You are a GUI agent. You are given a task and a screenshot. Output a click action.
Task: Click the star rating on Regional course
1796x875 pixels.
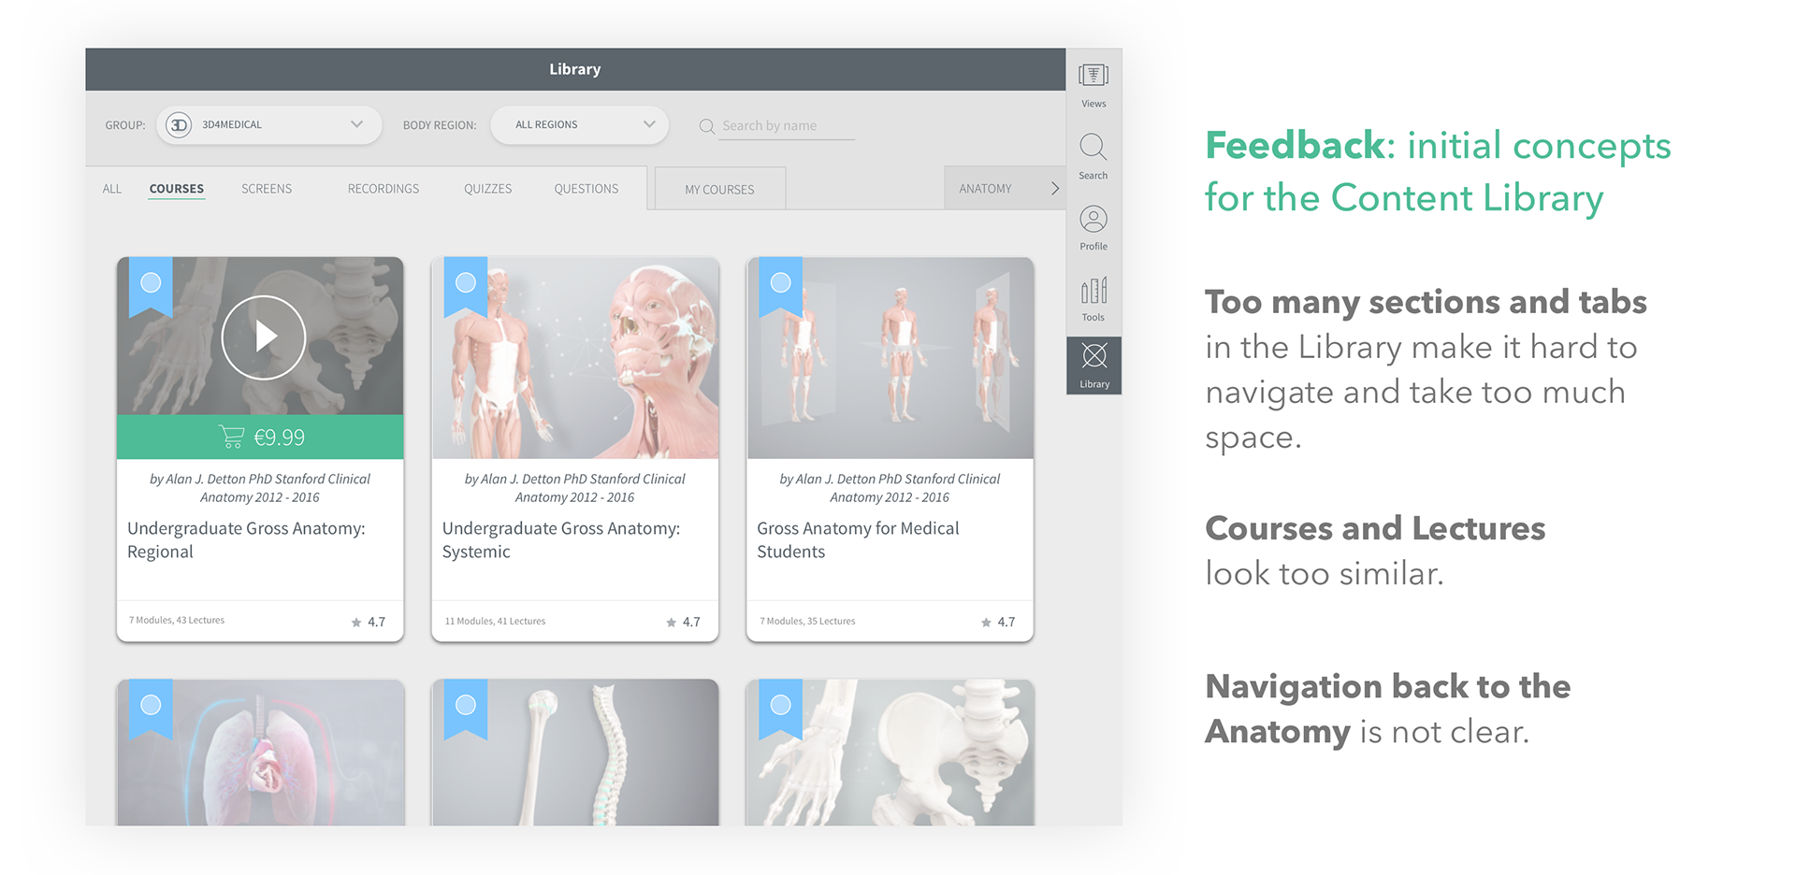pos(369,622)
